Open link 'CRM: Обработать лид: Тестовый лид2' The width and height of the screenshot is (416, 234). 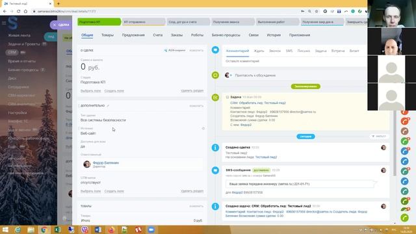point(258,103)
